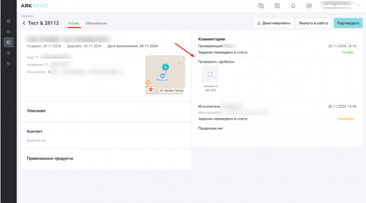The height and width of the screenshot is (203, 366).
Task: Click the map thumbnail
Action: (165, 75)
